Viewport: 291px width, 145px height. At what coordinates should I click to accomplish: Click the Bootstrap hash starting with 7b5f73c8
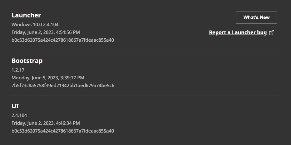click(63, 85)
